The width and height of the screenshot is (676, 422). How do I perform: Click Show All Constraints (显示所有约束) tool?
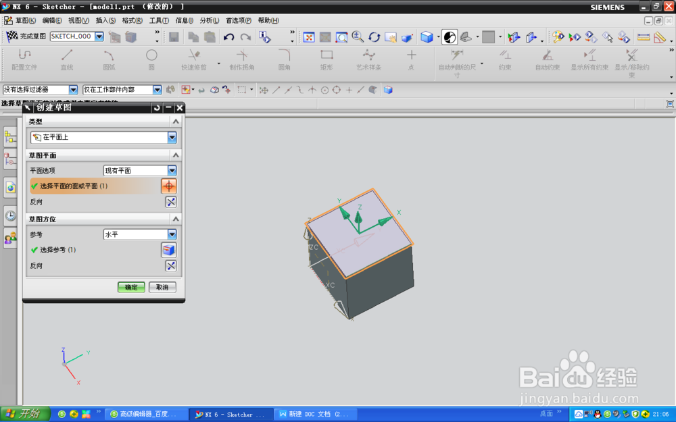[x=589, y=60]
